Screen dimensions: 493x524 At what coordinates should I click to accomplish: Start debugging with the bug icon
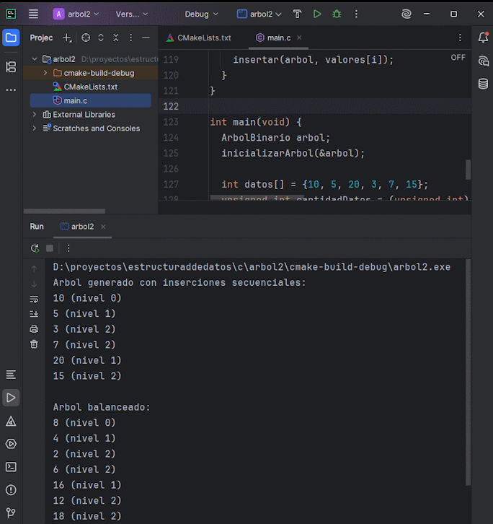coord(337,14)
